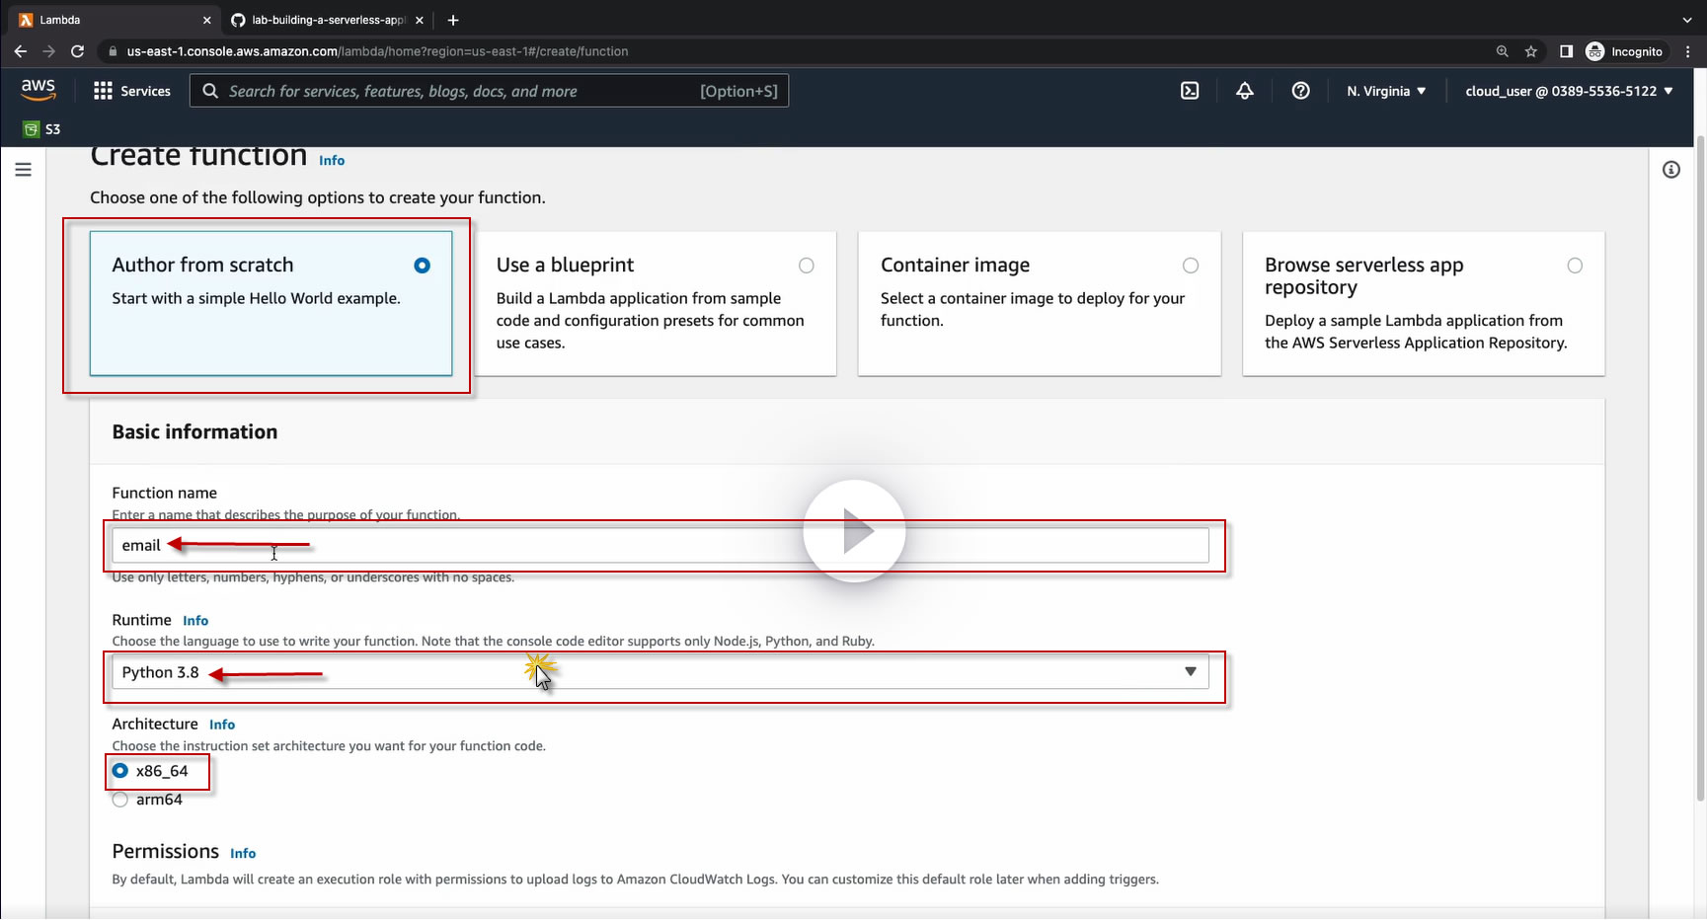Open the help question mark menu
1707x920 pixels.
1301,91
